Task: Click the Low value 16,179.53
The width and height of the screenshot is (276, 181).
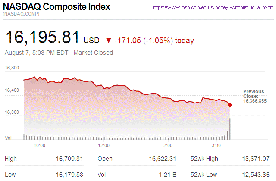Action: [x=69, y=175]
